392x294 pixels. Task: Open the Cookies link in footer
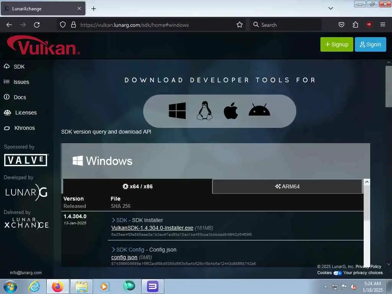click(325, 273)
